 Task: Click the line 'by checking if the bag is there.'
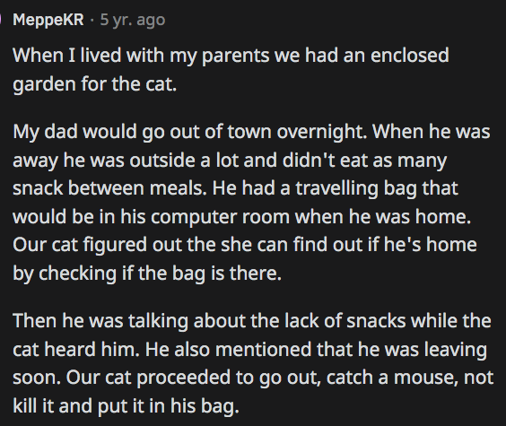[x=147, y=274]
